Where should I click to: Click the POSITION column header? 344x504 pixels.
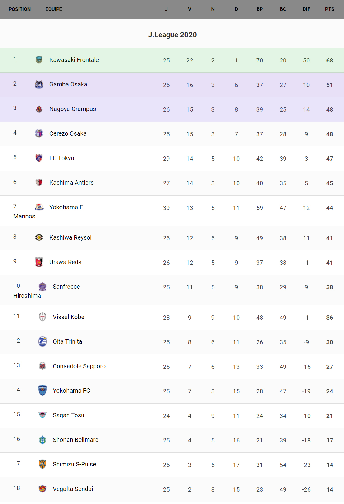click(20, 9)
